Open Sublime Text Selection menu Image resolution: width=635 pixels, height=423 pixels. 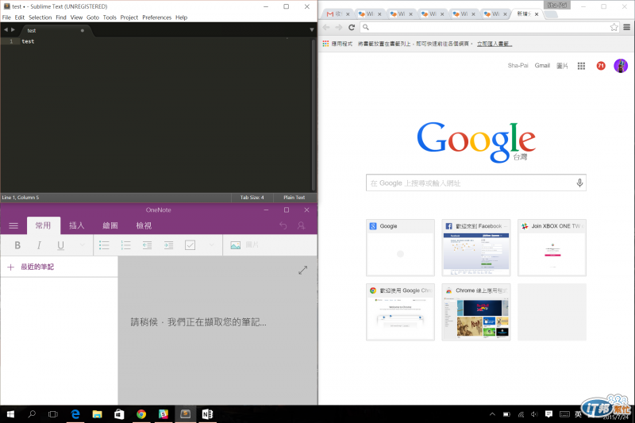point(40,17)
